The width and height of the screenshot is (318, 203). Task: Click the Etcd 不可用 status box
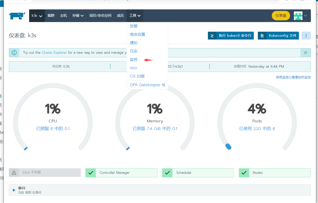click(45, 173)
